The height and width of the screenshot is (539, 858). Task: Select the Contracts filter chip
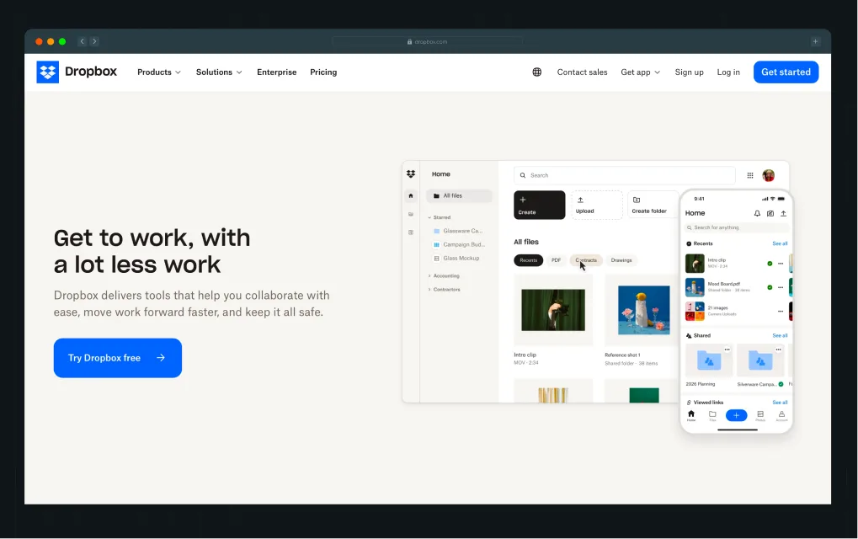point(586,260)
